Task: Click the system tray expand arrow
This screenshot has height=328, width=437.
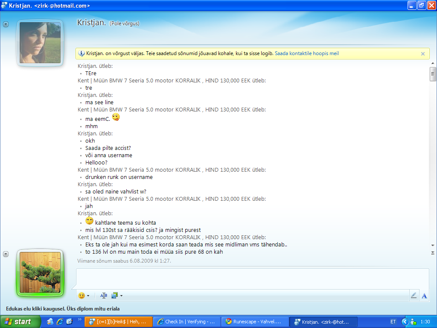Action: pos(405,322)
